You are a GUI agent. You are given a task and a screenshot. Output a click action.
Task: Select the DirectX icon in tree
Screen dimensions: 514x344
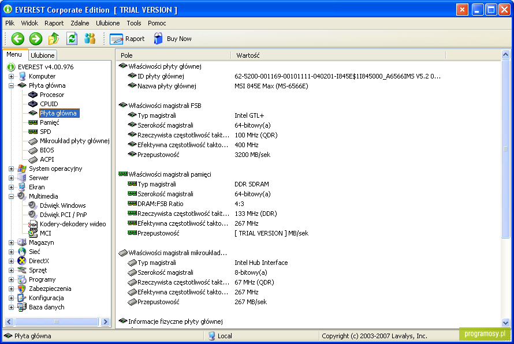(22, 261)
